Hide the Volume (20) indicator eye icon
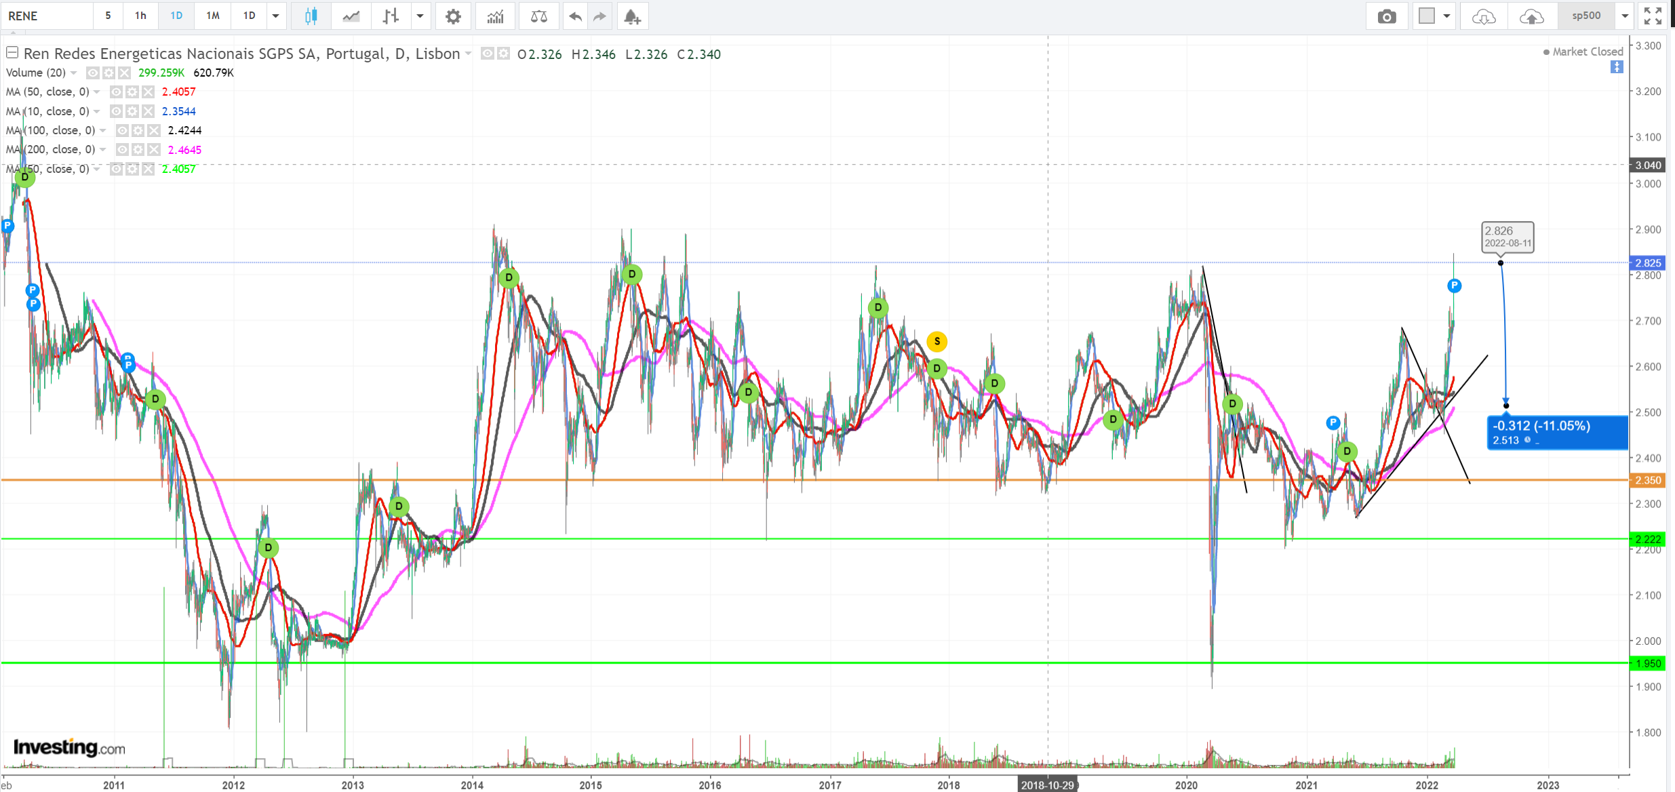Screen dimensions: 1675x792 click(93, 73)
